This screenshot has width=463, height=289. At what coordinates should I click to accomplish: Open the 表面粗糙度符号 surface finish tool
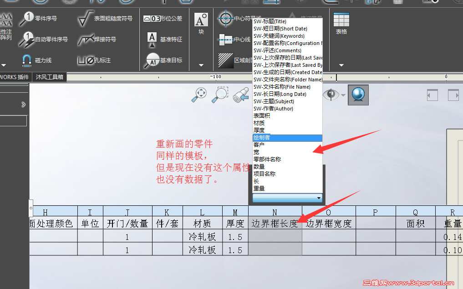(105, 18)
